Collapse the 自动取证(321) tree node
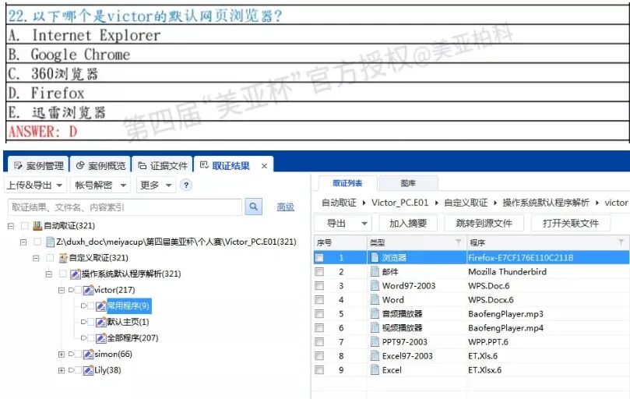Viewport: 630px width, 406px height. (11, 226)
